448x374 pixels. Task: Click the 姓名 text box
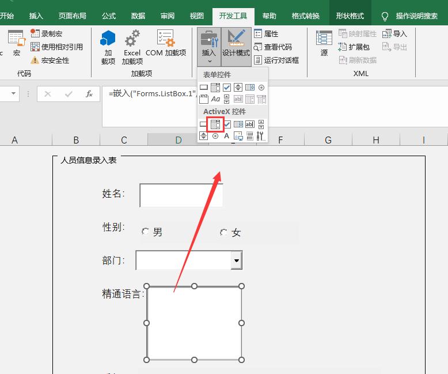181,195
